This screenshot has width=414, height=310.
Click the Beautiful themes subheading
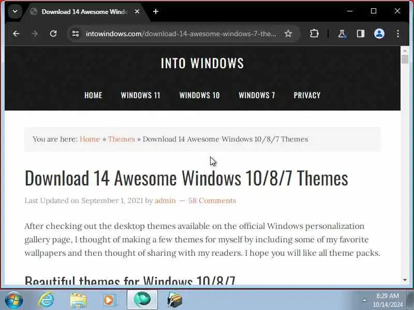(130, 280)
